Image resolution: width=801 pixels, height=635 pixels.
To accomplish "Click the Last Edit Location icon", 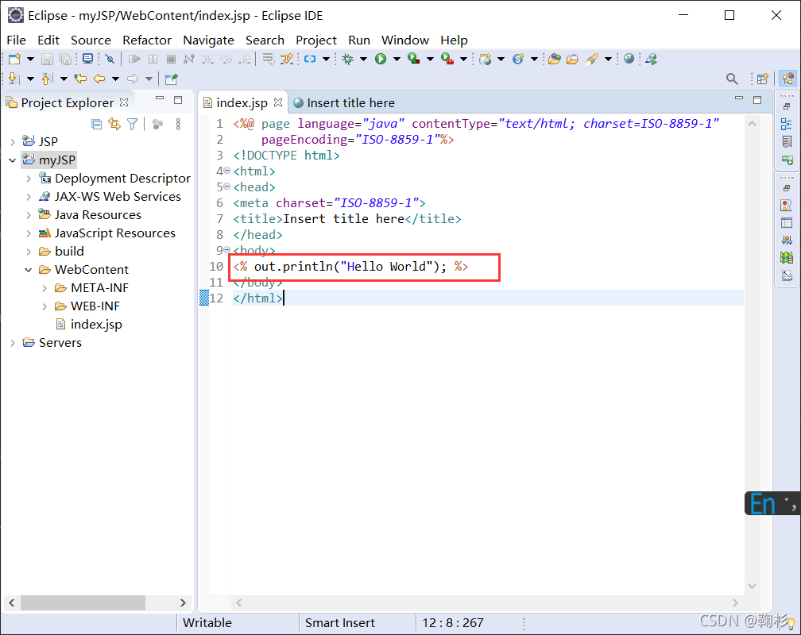I will coord(80,79).
